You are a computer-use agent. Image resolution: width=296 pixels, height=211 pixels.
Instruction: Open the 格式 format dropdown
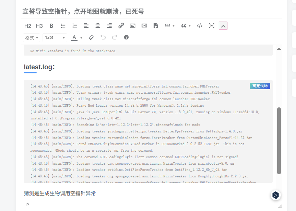32,37
